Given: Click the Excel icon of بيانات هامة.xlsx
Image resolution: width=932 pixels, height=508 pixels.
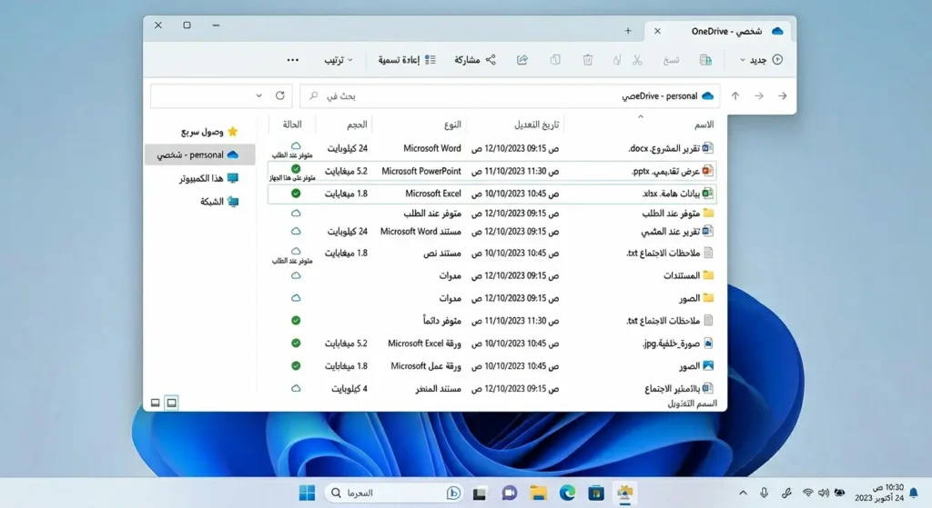Looking at the screenshot, I should click(x=707, y=193).
